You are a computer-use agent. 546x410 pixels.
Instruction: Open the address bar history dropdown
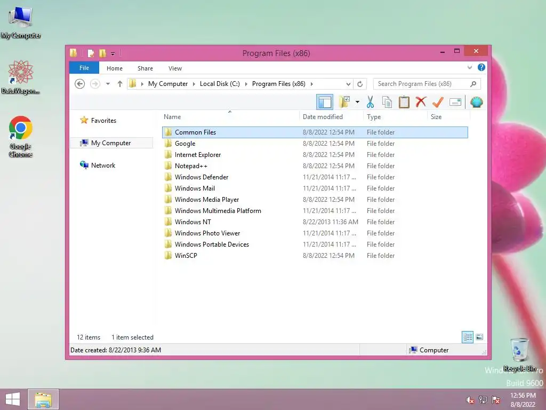point(348,84)
